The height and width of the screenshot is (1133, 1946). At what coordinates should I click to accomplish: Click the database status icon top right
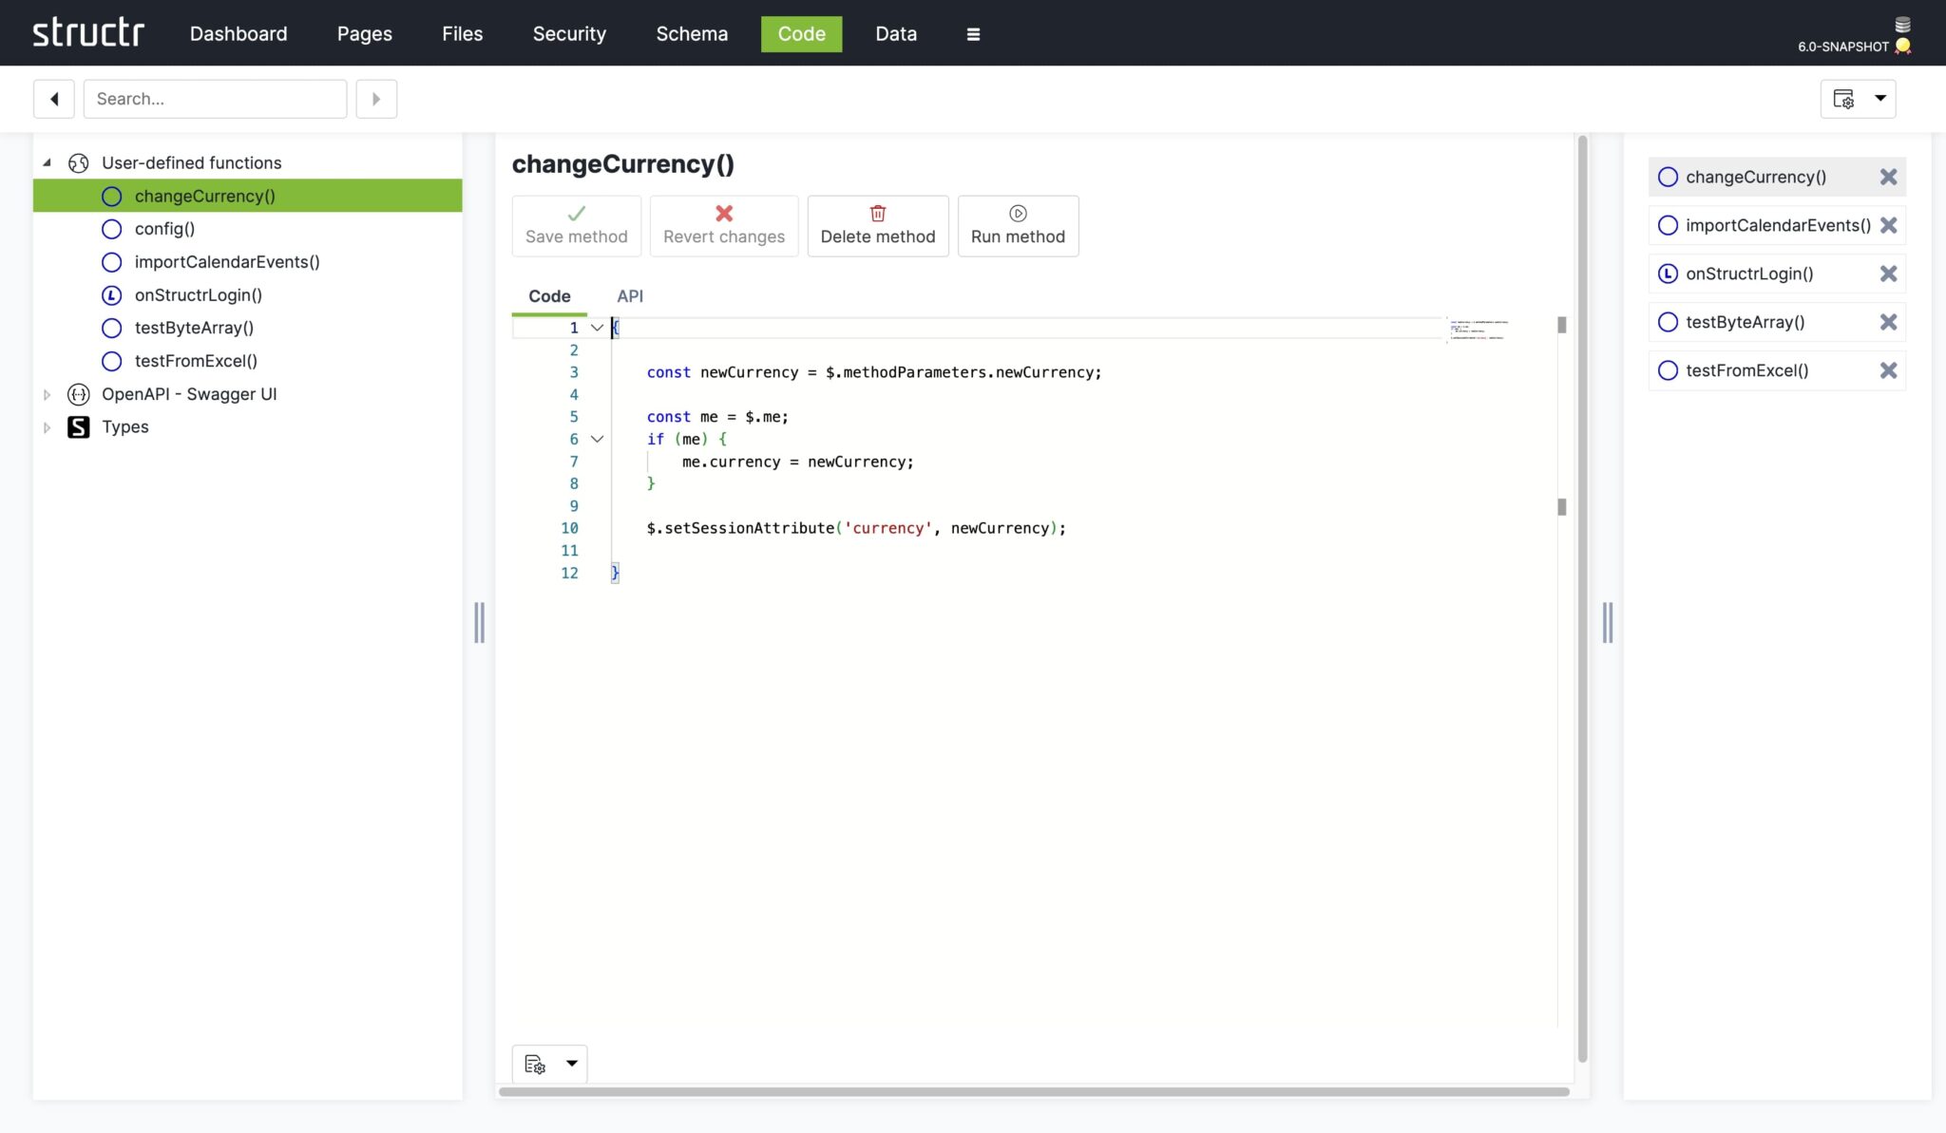(x=1900, y=24)
